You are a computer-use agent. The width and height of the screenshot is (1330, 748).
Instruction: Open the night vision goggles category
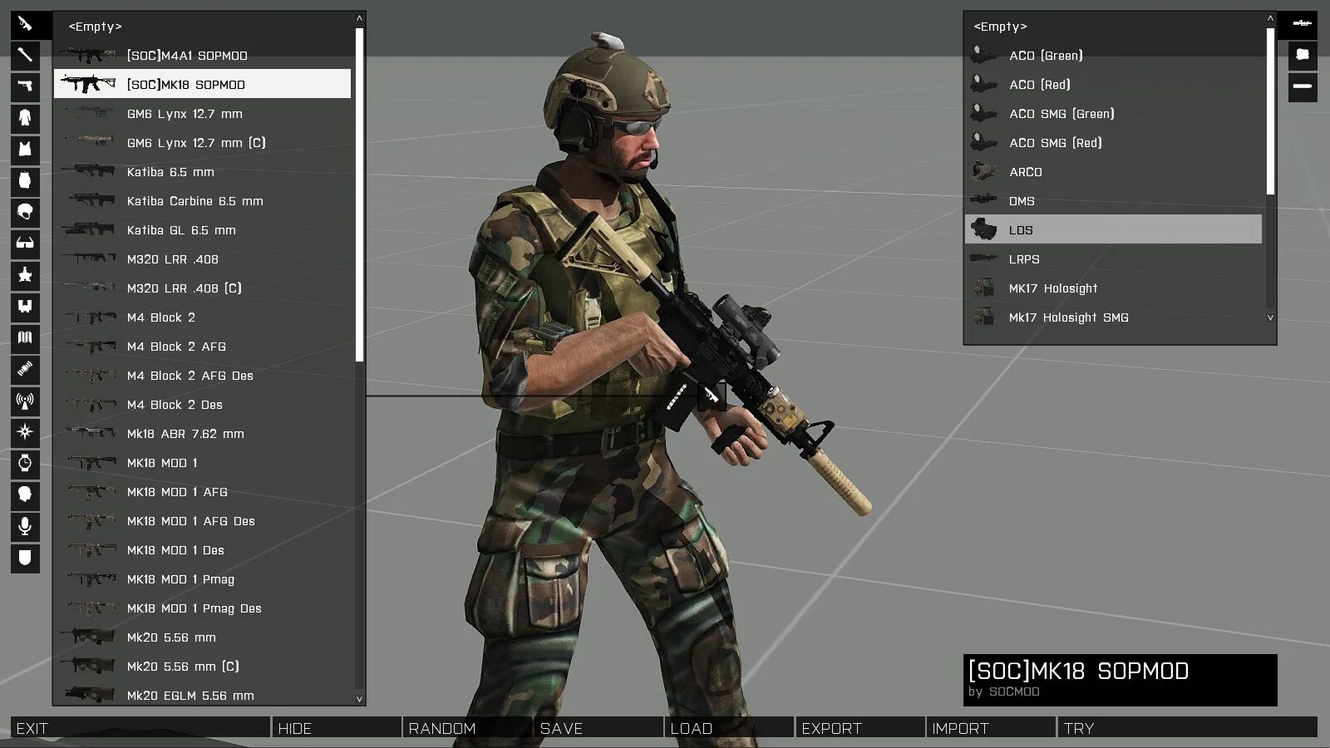click(25, 275)
